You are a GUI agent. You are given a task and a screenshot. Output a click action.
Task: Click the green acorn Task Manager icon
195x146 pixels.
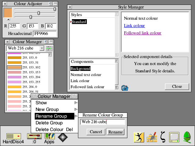click(x=187, y=137)
